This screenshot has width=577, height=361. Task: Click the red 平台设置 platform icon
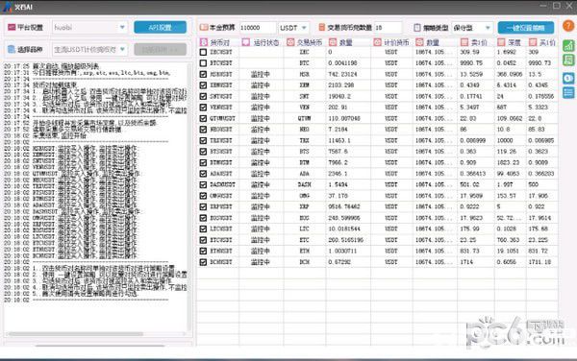(x=12, y=27)
